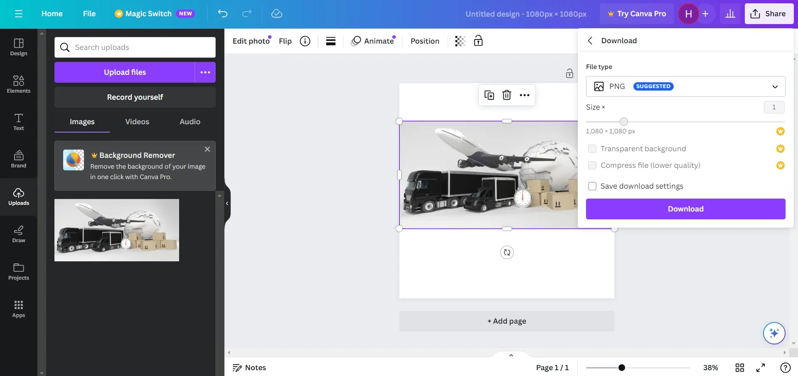Open the File menu
The image size is (798, 376).
[x=89, y=13]
